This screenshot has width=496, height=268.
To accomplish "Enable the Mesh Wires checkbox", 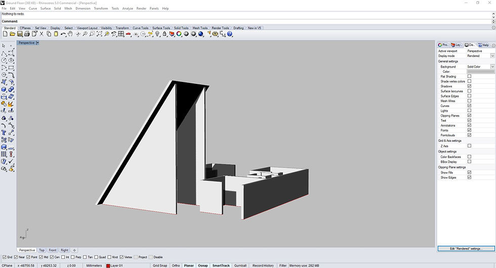I will click(470, 101).
